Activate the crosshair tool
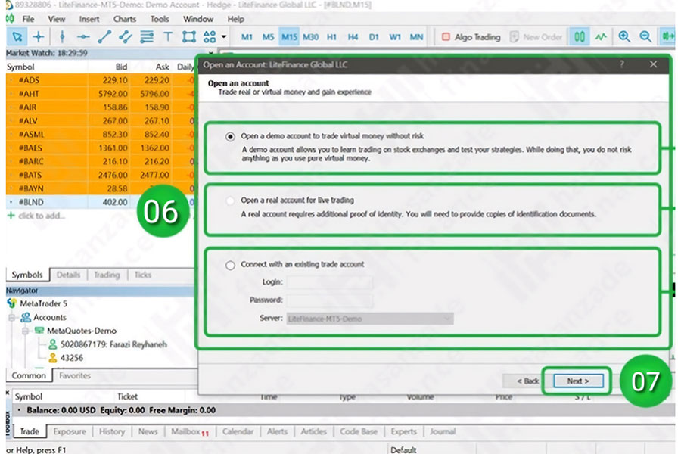 (x=39, y=37)
